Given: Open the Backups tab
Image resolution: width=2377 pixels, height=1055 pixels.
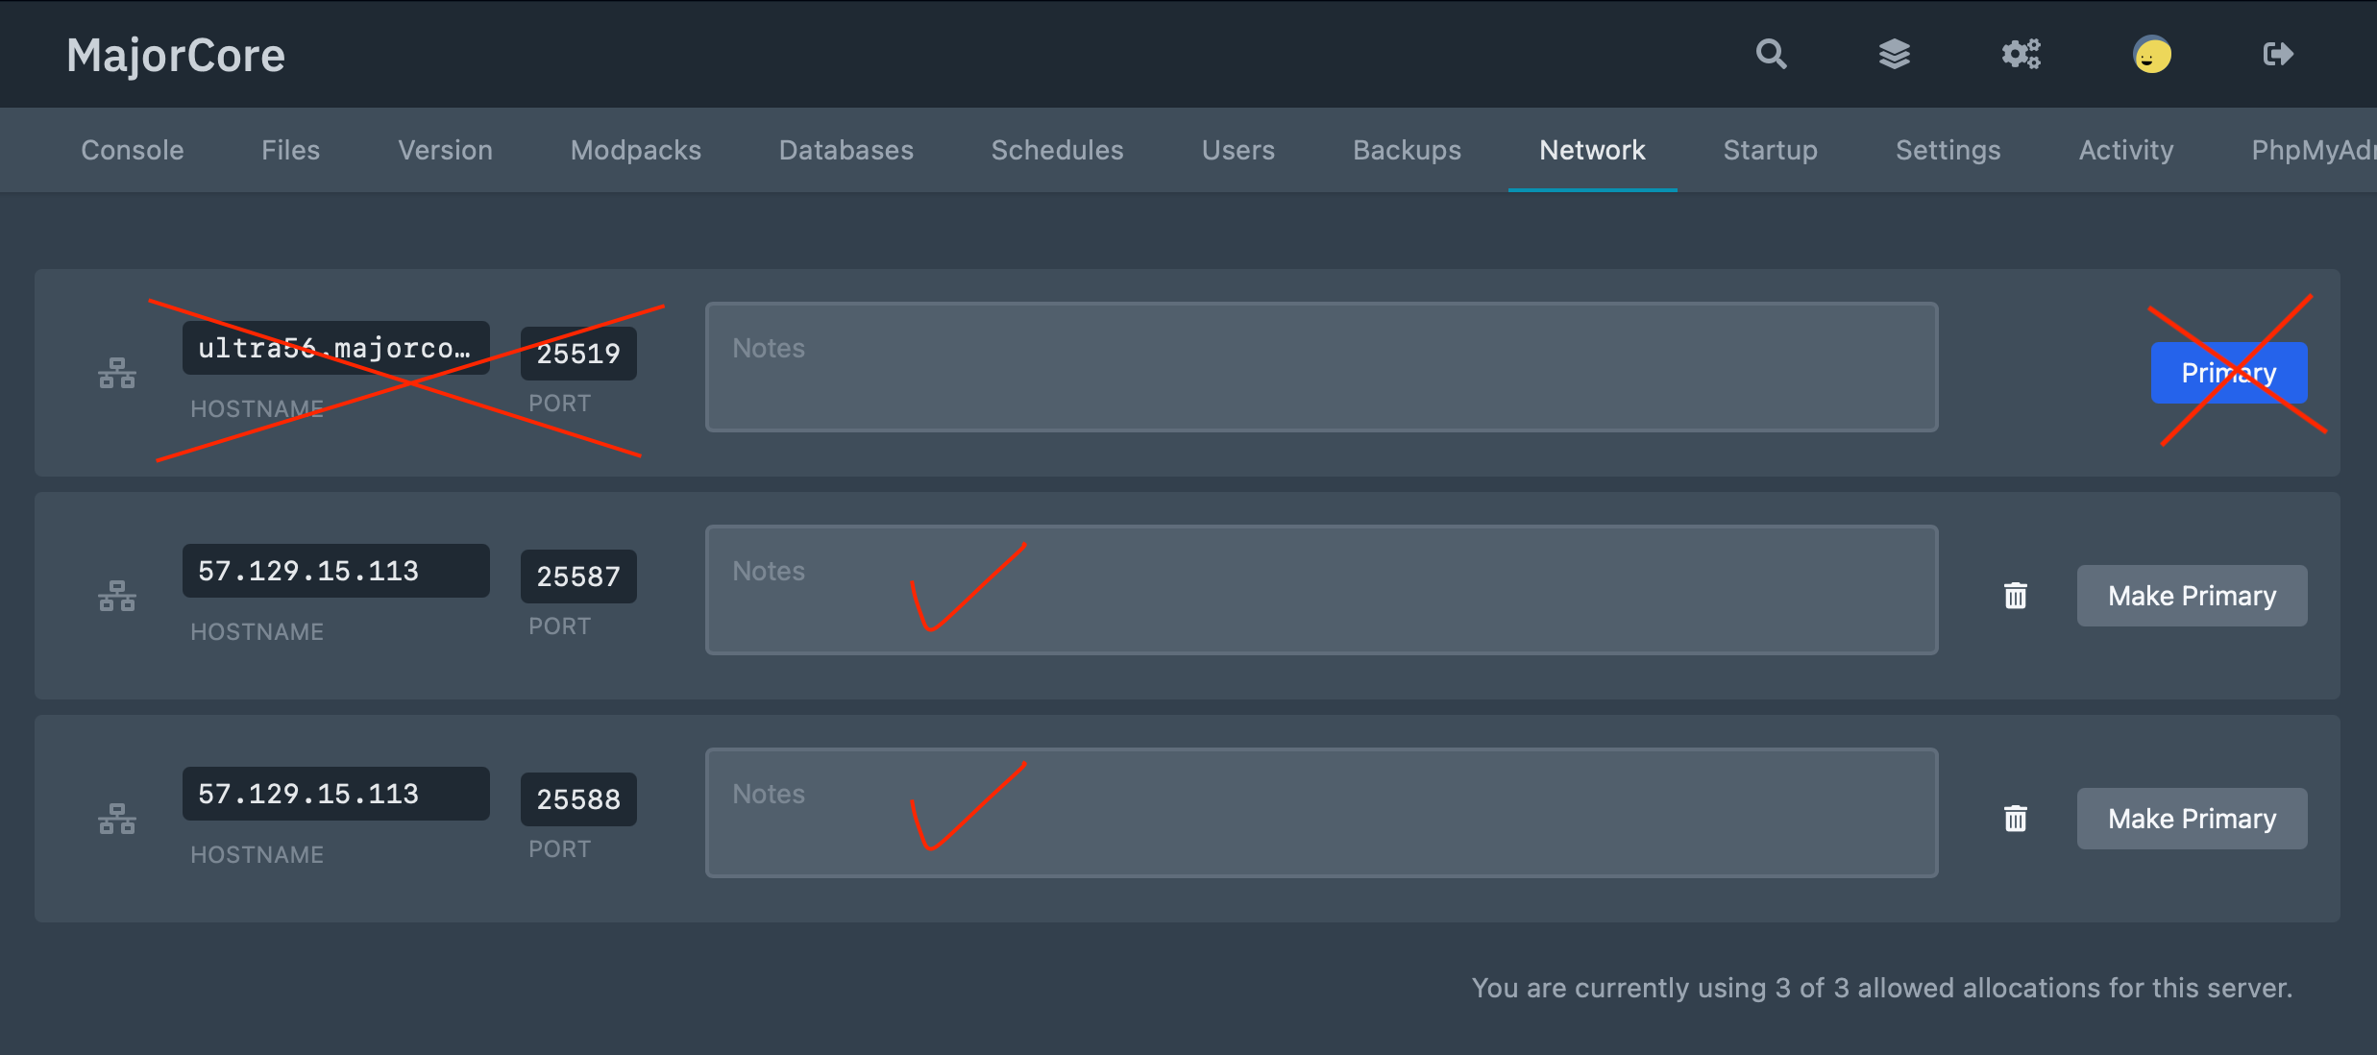Looking at the screenshot, I should [1407, 150].
